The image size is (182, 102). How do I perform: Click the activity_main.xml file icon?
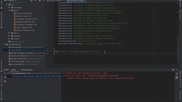[15, 16]
